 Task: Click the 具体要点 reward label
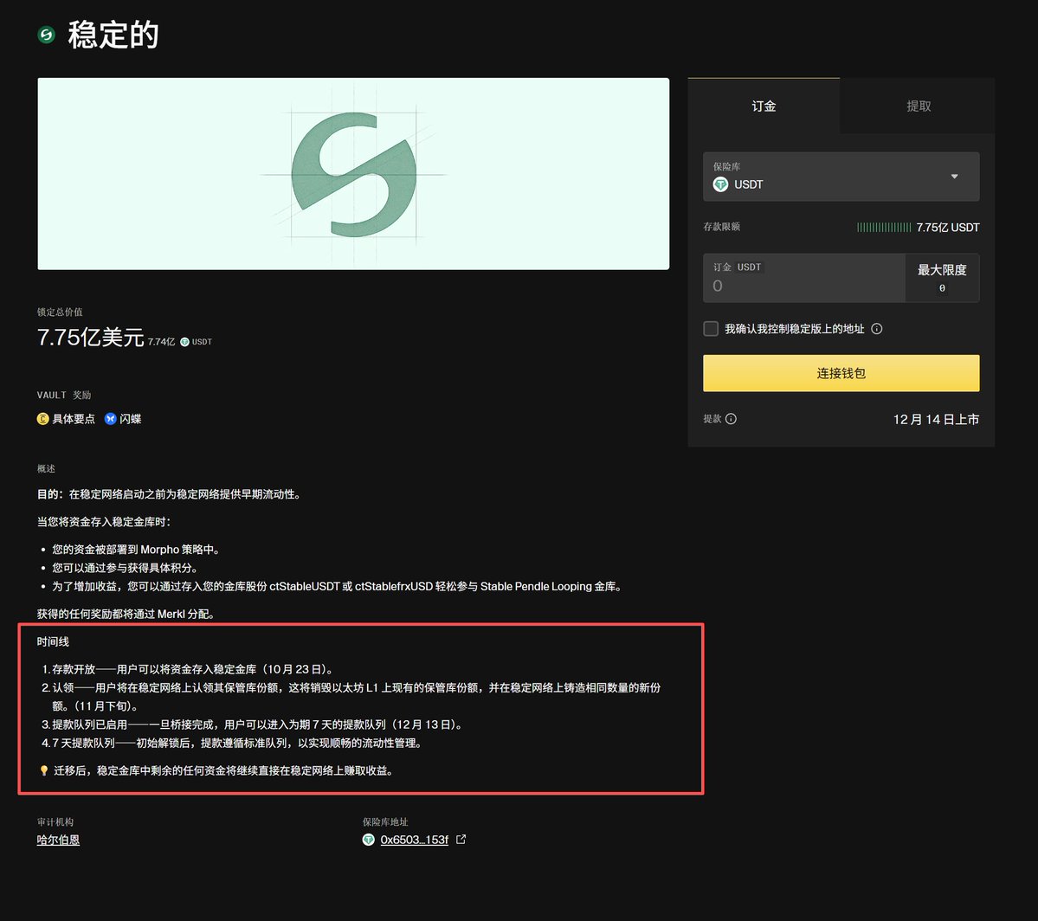coord(74,419)
